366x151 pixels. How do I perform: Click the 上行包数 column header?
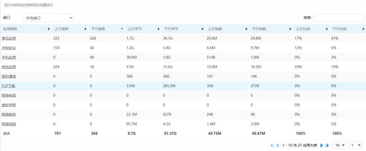click(x=227, y=29)
